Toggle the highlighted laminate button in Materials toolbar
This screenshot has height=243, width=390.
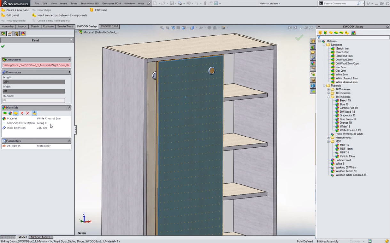[16, 113]
